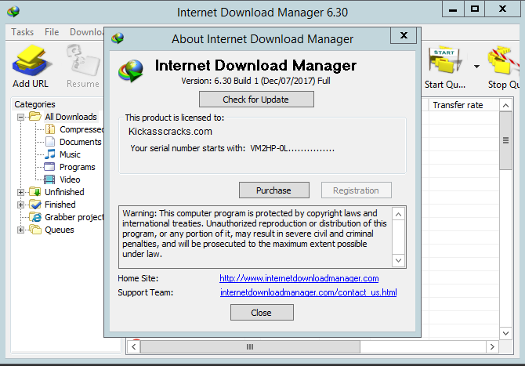
Task: Minimize the Internet Download Manager window
Action: coord(453,9)
